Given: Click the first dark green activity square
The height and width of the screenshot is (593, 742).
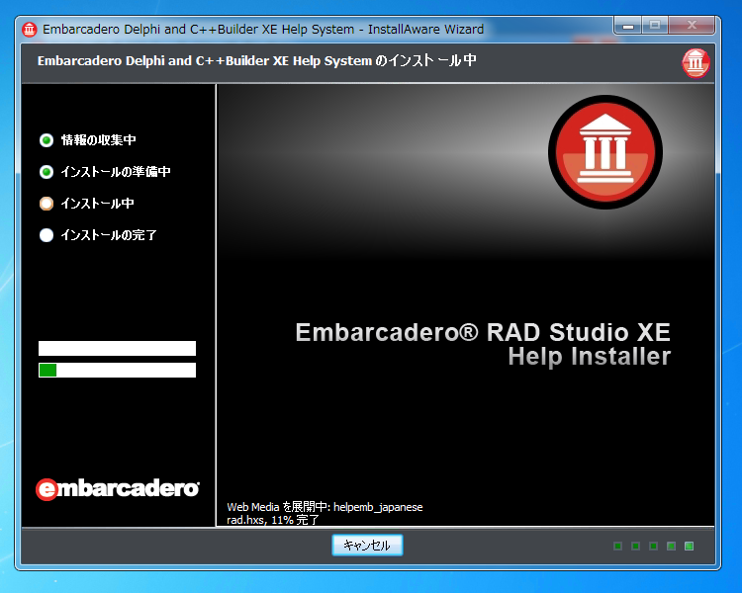Looking at the screenshot, I should tap(617, 547).
